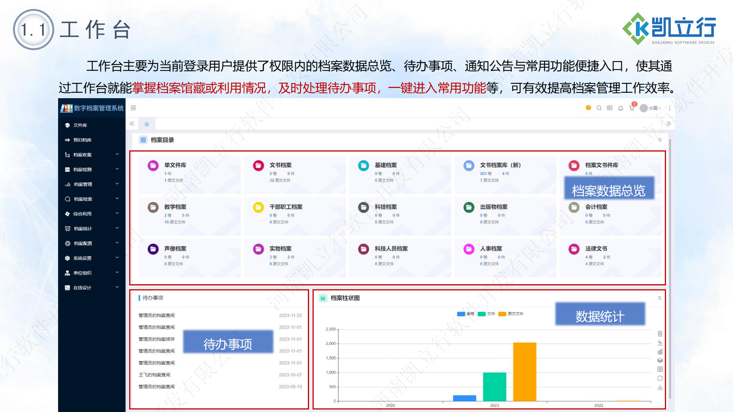
Task: Select the home tab
Action: pyautogui.click(x=147, y=124)
